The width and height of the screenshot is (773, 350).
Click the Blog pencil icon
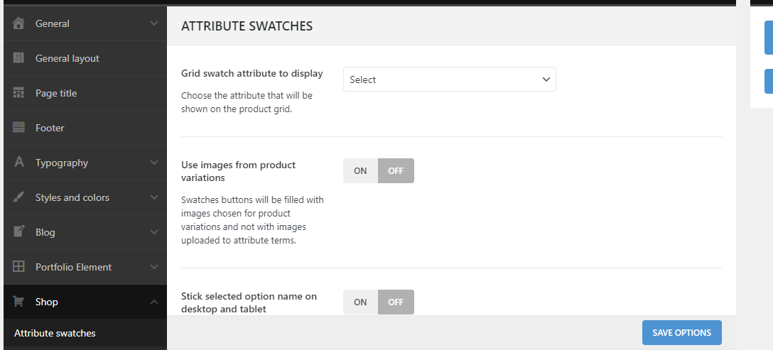19,232
